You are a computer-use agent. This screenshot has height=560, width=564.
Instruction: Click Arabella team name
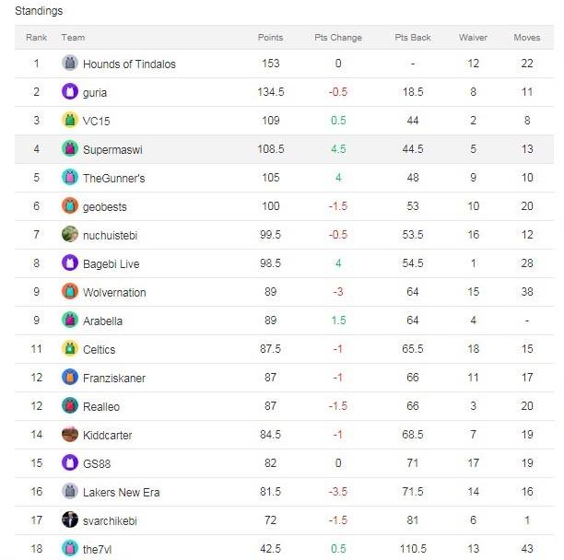[x=102, y=321]
